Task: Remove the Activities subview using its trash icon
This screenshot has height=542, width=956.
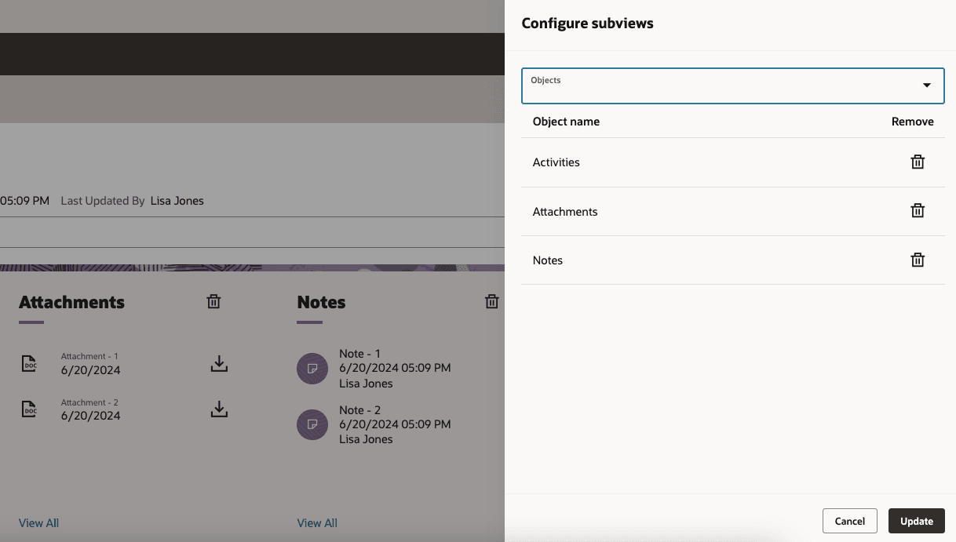Action: (x=918, y=162)
